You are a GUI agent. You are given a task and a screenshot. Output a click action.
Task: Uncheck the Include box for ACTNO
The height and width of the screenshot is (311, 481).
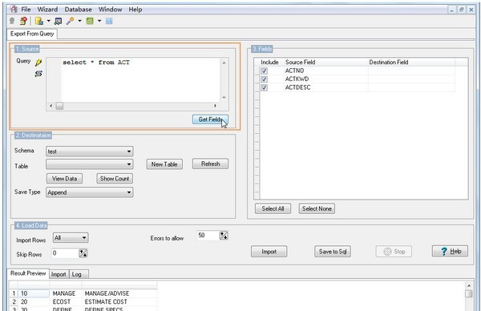click(x=264, y=71)
